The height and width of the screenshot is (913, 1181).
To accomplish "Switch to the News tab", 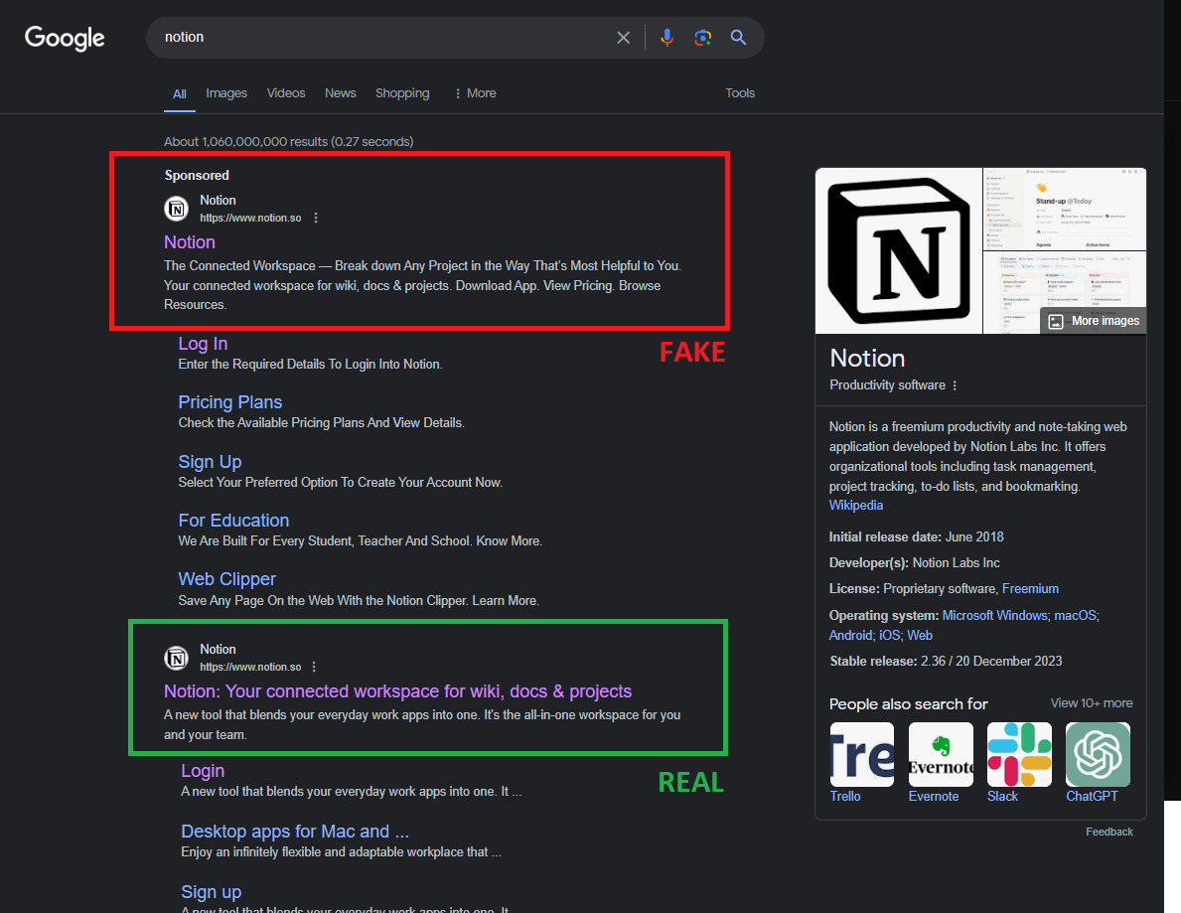I will tap(341, 93).
